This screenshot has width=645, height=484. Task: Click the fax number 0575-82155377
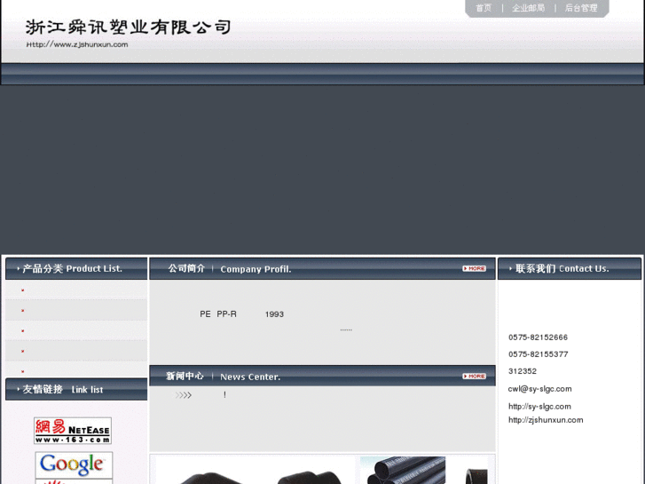pos(538,354)
